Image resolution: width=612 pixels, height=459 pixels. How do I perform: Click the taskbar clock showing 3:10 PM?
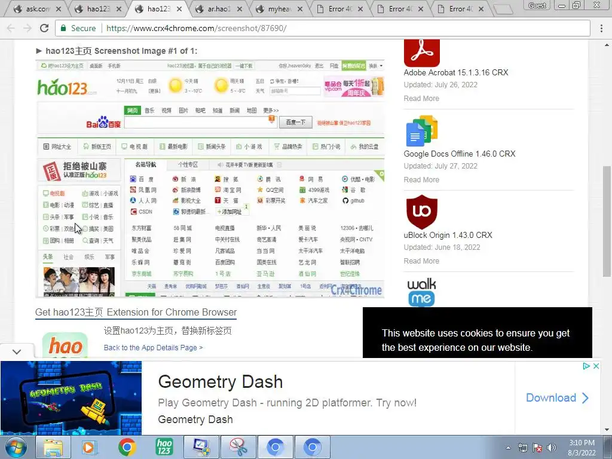[582, 448]
